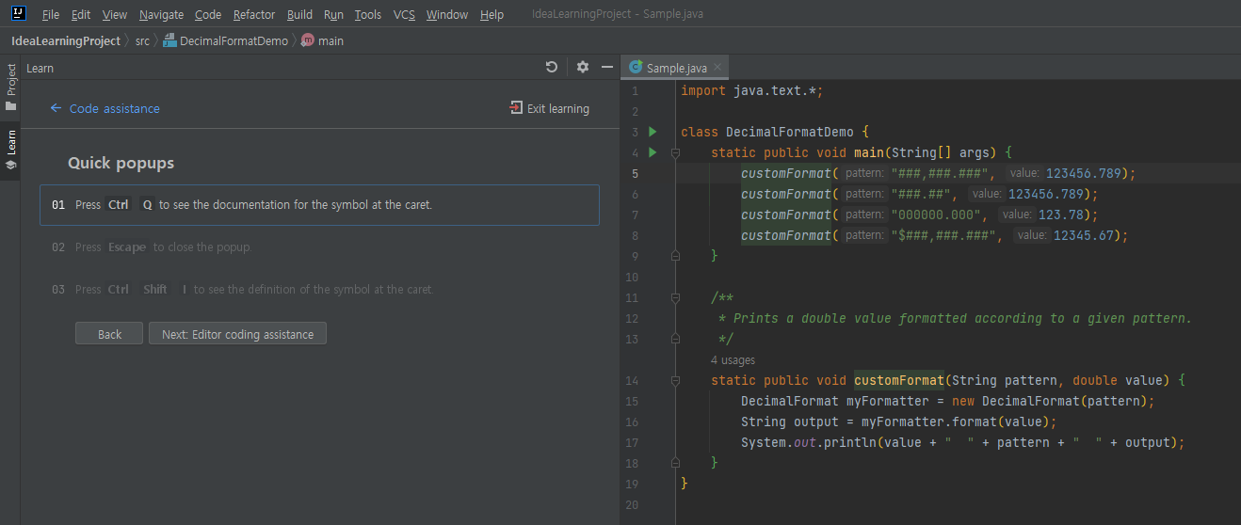Click IdeaLearningProject in the breadcrumb
This screenshot has height=525, width=1241.
coord(66,41)
